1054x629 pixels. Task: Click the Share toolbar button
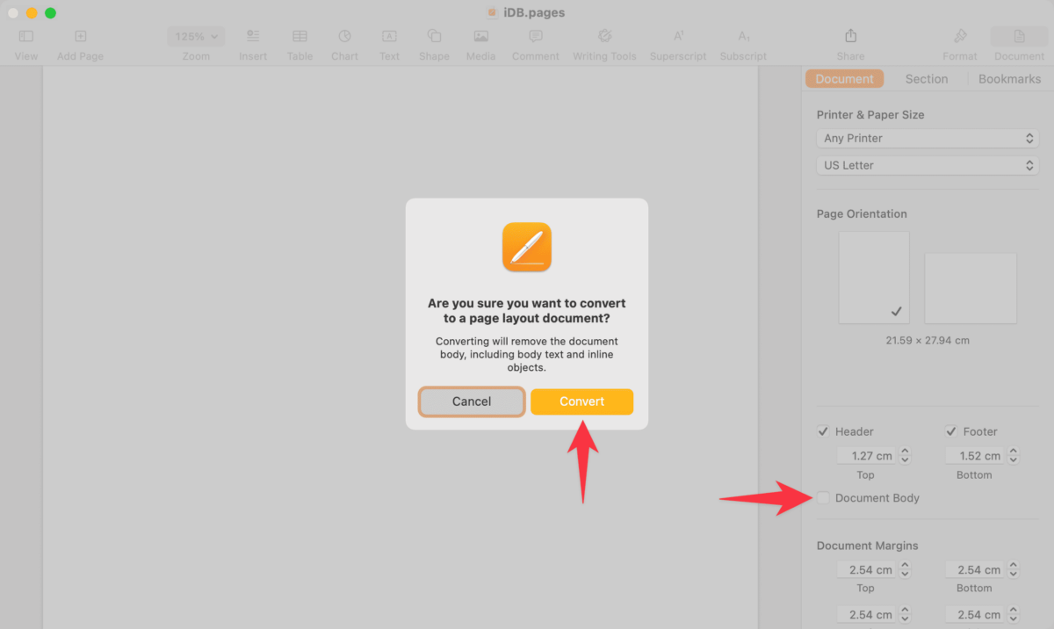coord(850,44)
